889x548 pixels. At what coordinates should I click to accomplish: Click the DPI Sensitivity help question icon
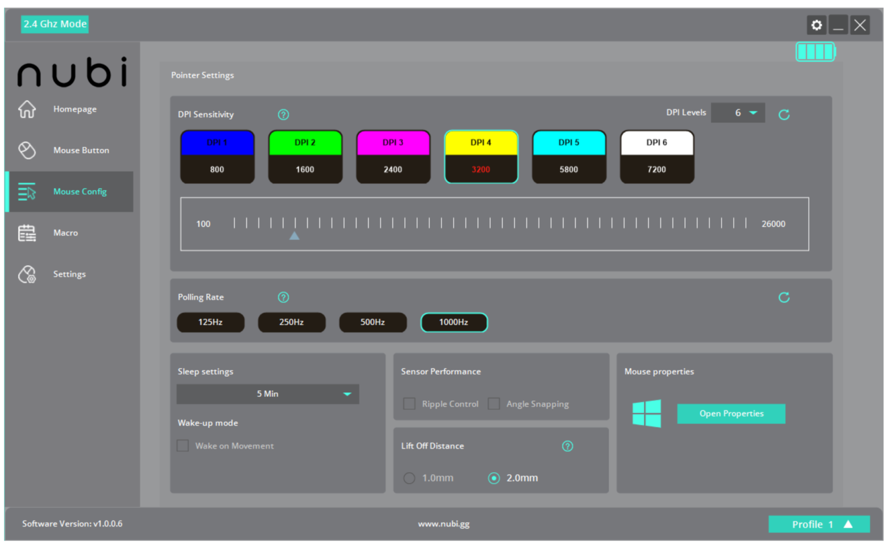[283, 115]
